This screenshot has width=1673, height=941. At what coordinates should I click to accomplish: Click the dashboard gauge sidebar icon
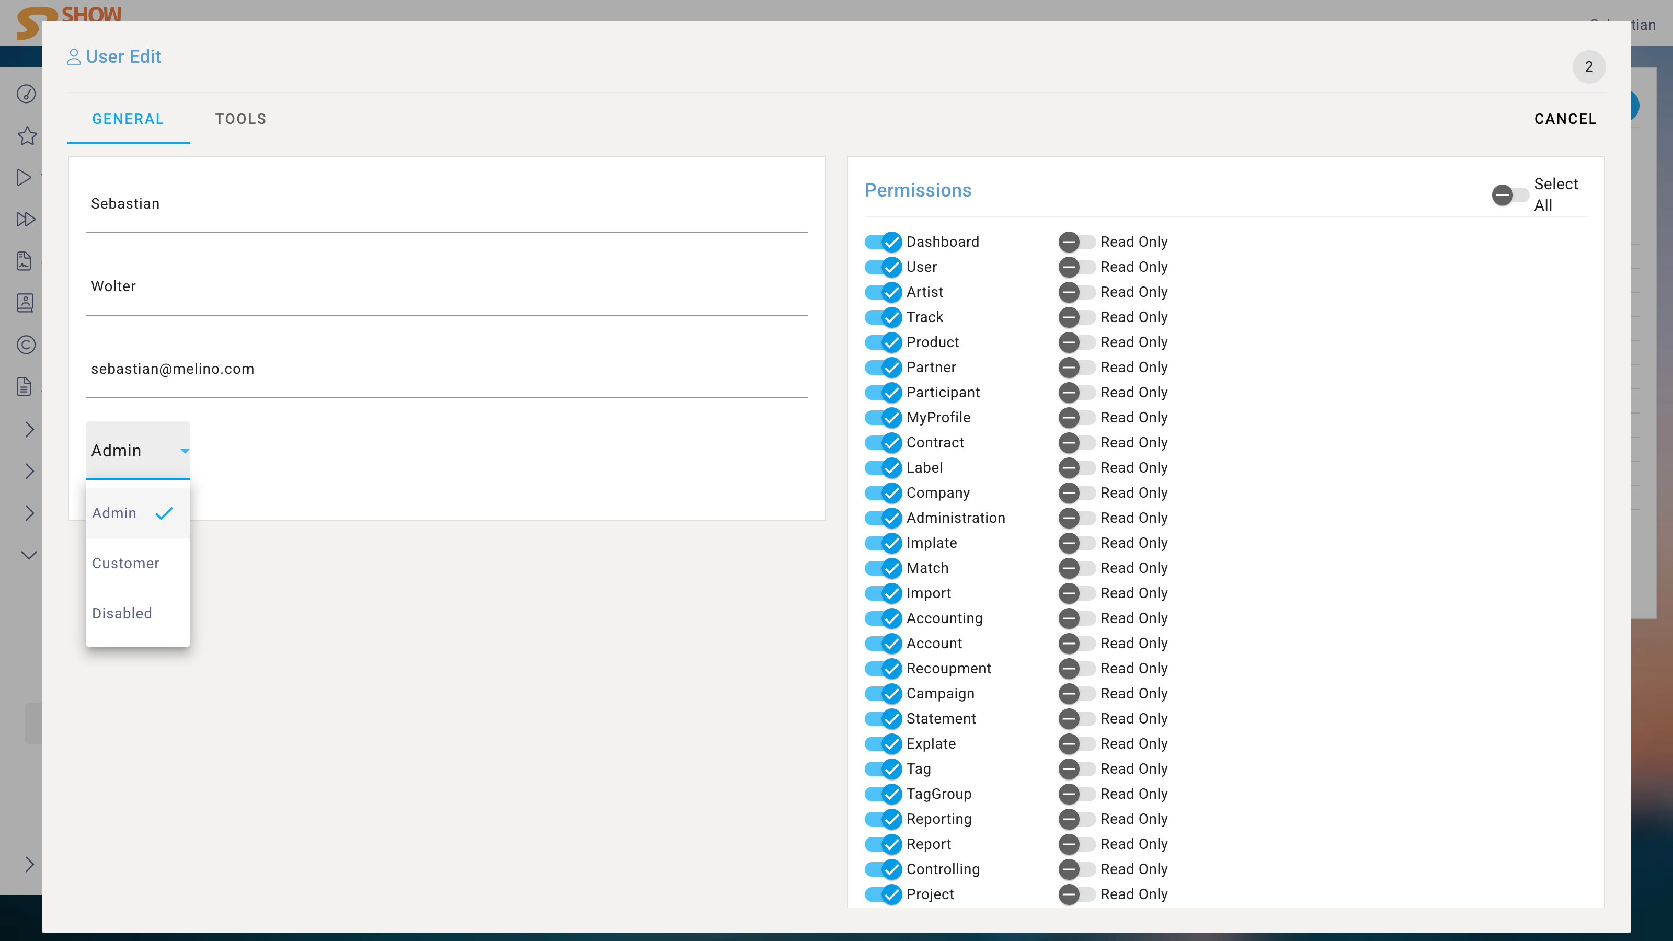point(26,94)
